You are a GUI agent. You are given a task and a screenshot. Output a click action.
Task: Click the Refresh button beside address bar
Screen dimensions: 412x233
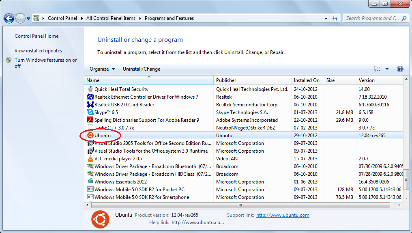tap(335, 18)
